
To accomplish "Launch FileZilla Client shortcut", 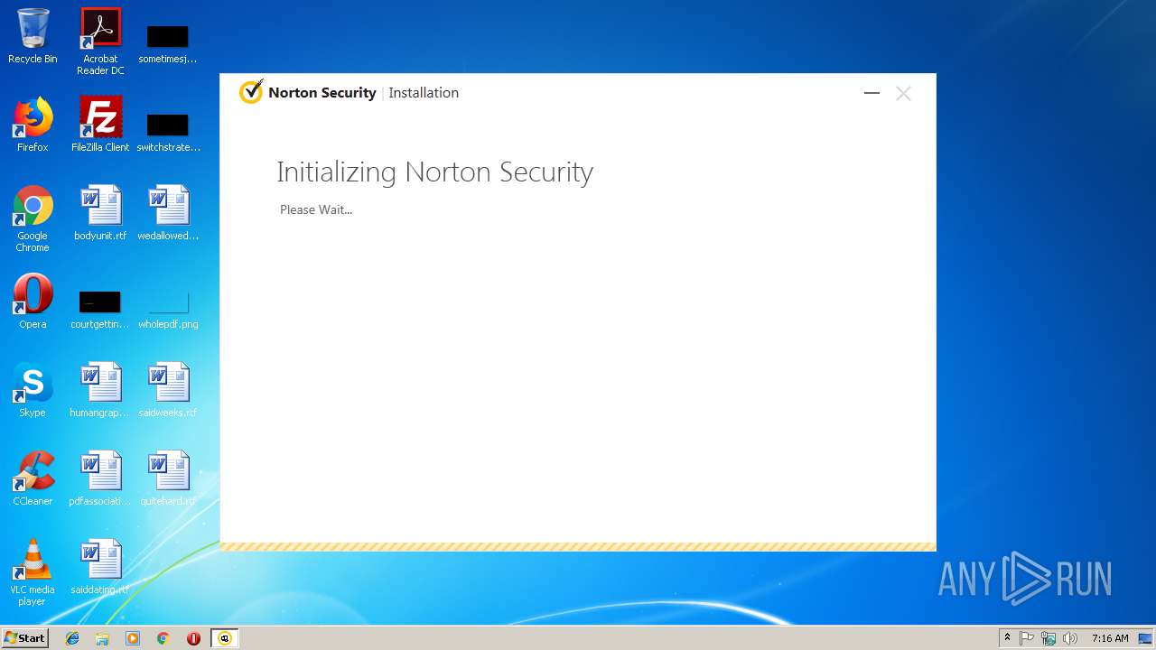I will pos(100,125).
